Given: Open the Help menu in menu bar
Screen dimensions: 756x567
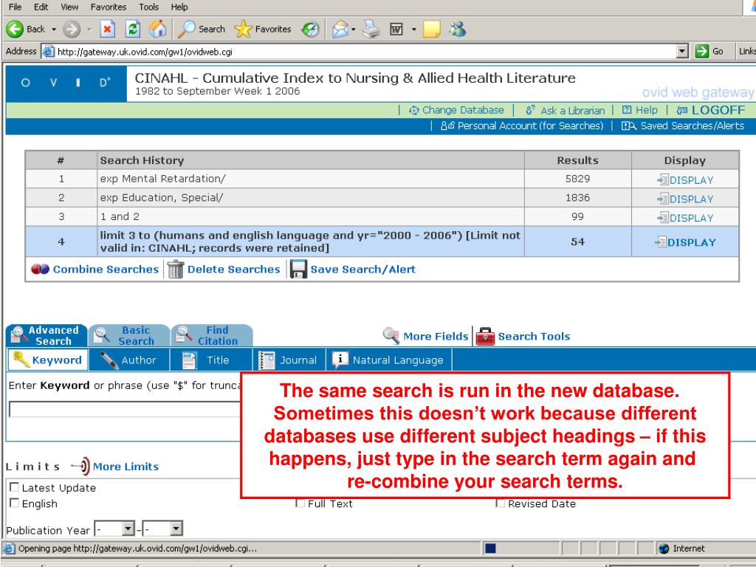Looking at the screenshot, I should [179, 7].
